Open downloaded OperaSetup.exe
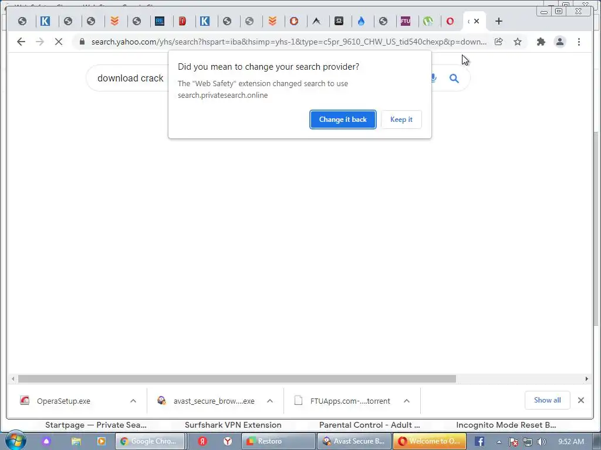601x450 pixels. pos(63,401)
